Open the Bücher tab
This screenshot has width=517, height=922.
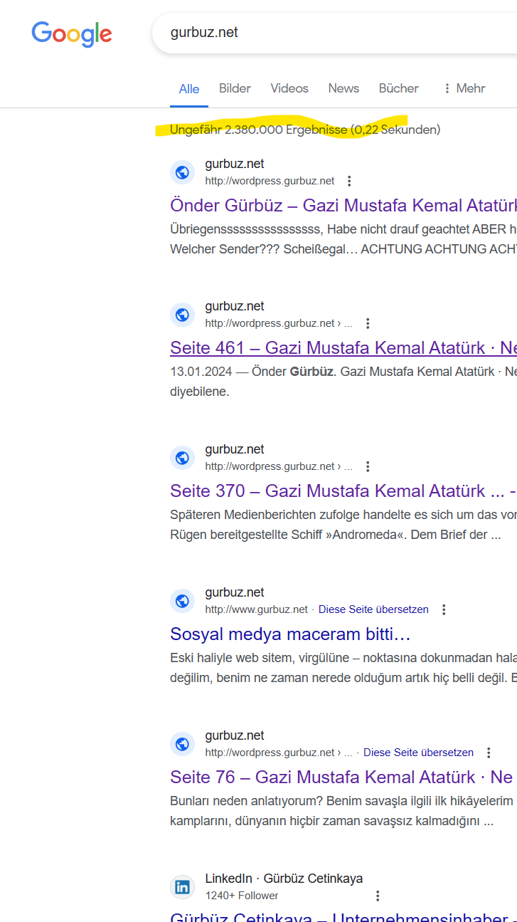coord(399,88)
